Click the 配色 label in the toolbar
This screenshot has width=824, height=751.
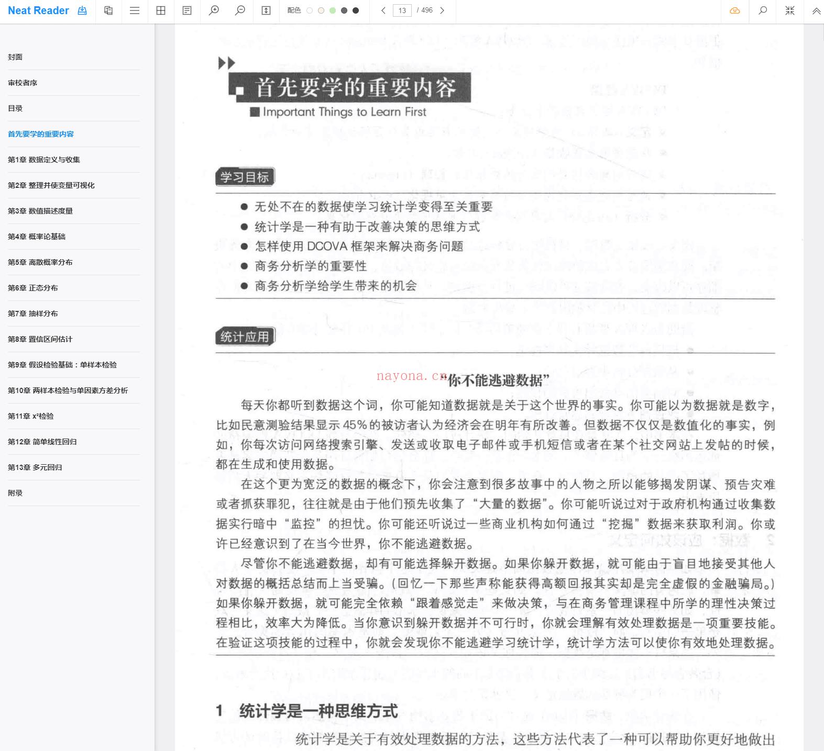point(294,10)
